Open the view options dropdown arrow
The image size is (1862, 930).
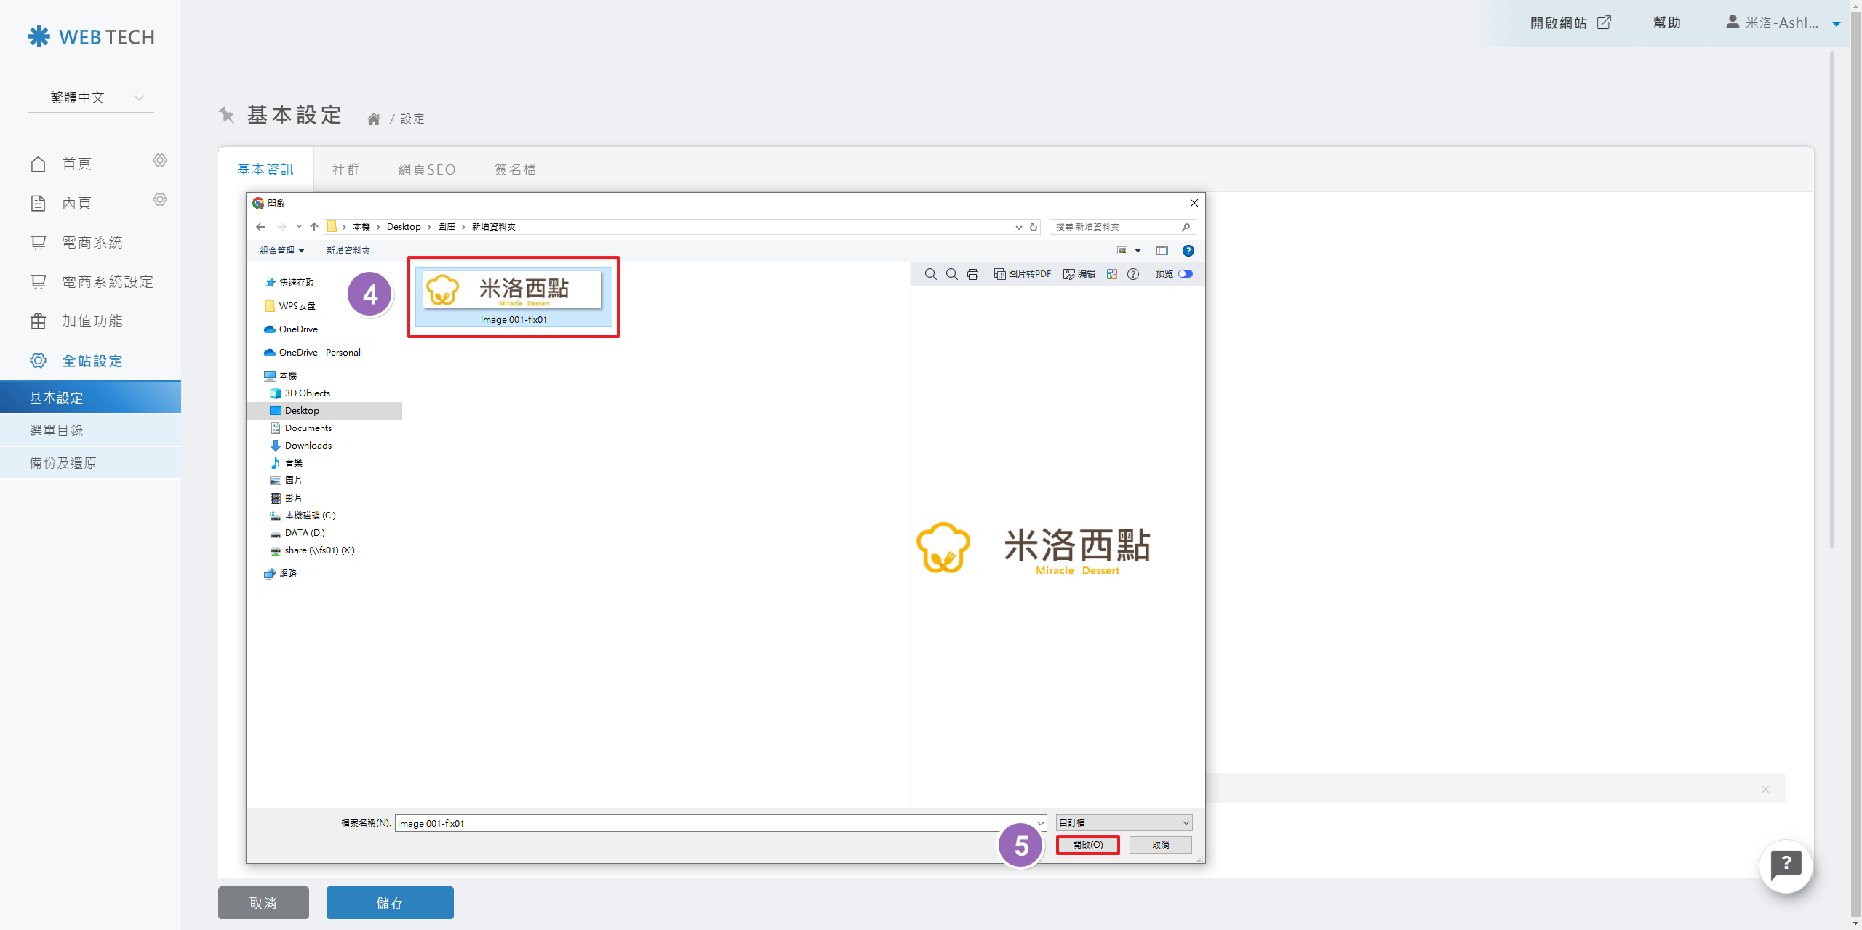[1138, 251]
